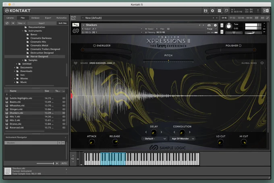Click the minimize rack view icon
274x183 pixels.
point(226,11)
